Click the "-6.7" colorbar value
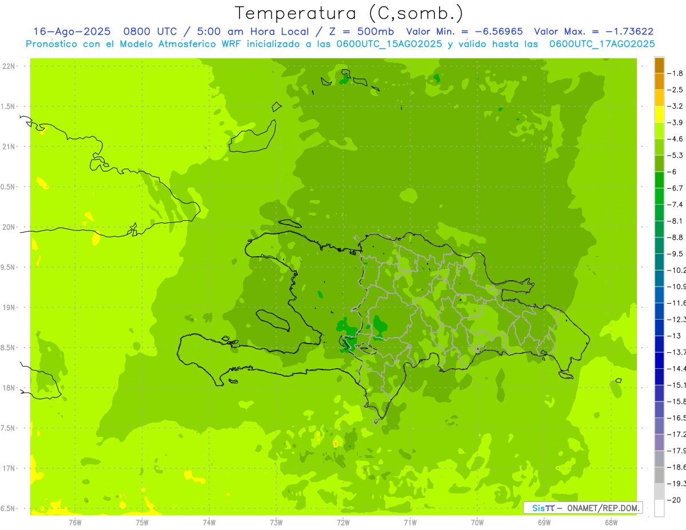 click(675, 188)
